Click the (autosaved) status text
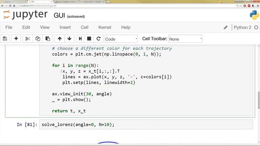This screenshot has height=146, width=260. [76, 16]
